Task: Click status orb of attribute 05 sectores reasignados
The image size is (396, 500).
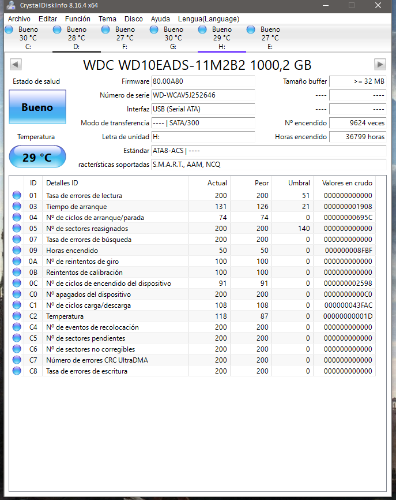Action: click(17, 228)
